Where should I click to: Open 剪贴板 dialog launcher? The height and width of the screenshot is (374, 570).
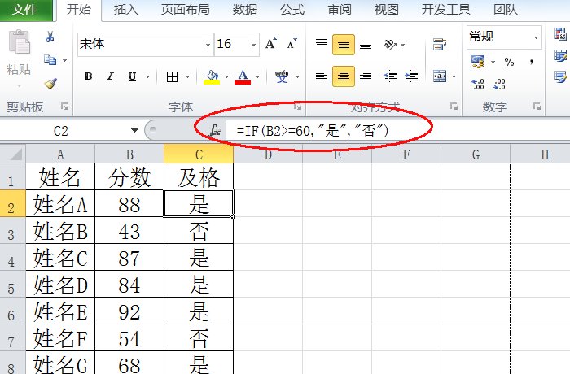(x=64, y=107)
